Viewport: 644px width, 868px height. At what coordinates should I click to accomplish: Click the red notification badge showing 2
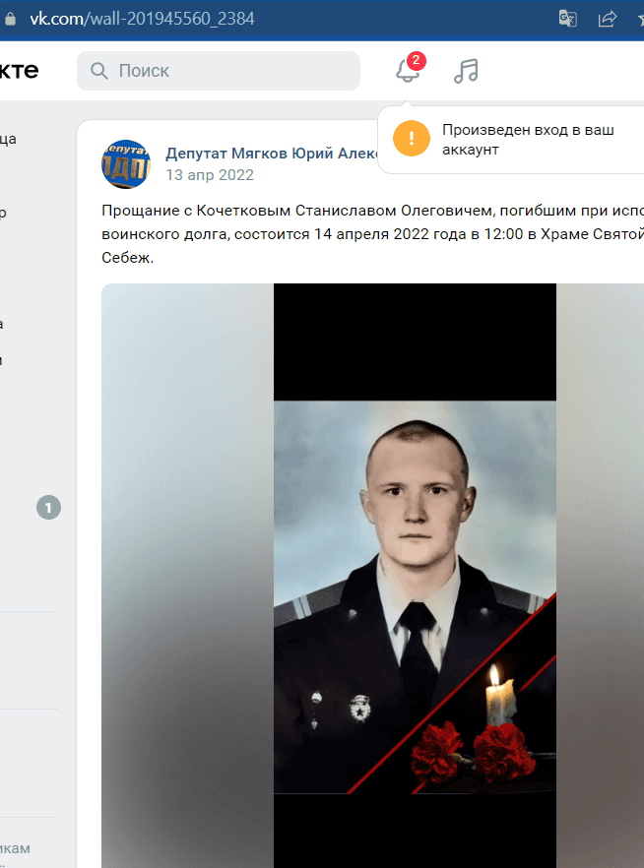click(417, 60)
